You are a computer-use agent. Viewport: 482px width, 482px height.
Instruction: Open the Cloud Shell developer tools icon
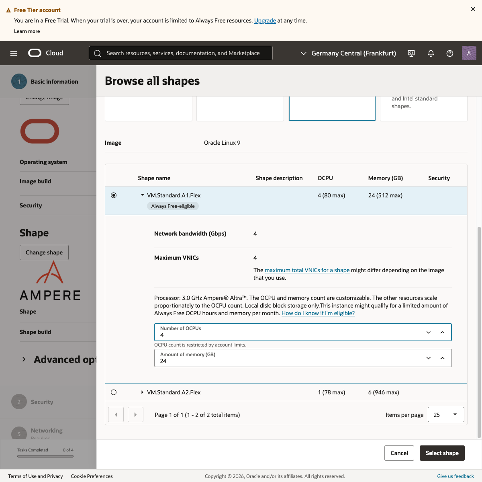coord(411,53)
